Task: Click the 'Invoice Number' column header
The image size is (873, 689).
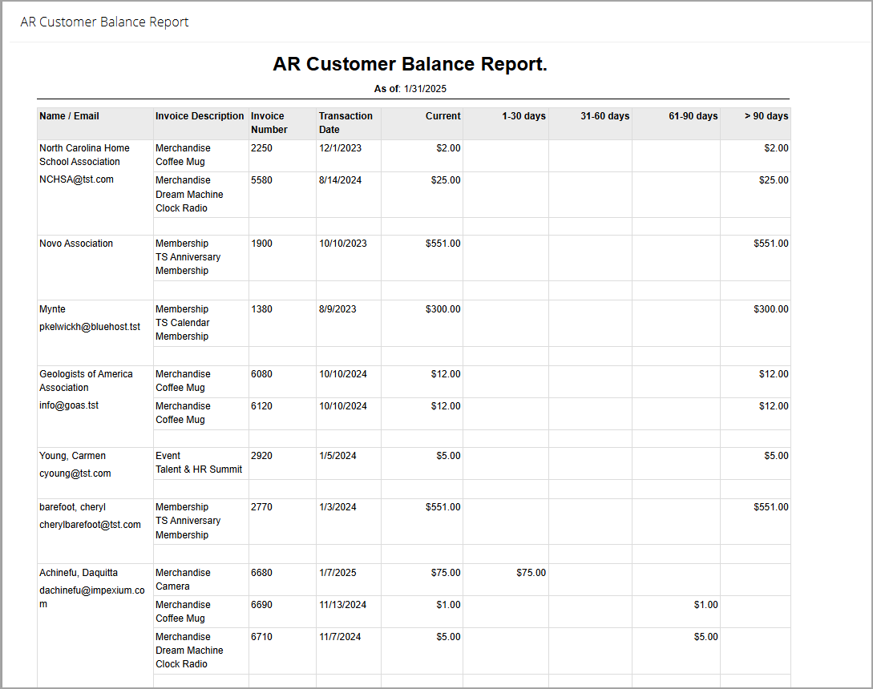Action: (269, 123)
